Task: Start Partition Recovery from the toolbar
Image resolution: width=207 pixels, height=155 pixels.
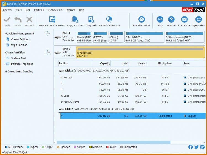Action: tap(109, 20)
